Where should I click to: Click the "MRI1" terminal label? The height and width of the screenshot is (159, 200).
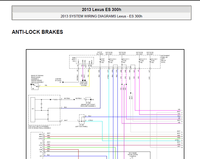click(x=41, y=134)
